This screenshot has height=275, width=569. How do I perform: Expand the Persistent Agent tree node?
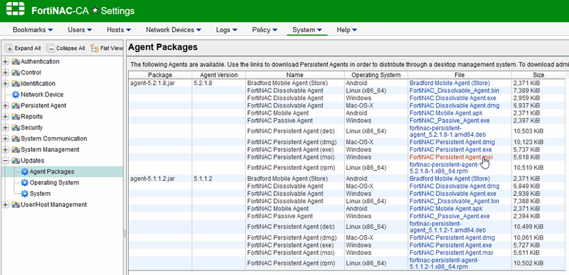[x=6, y=106]
